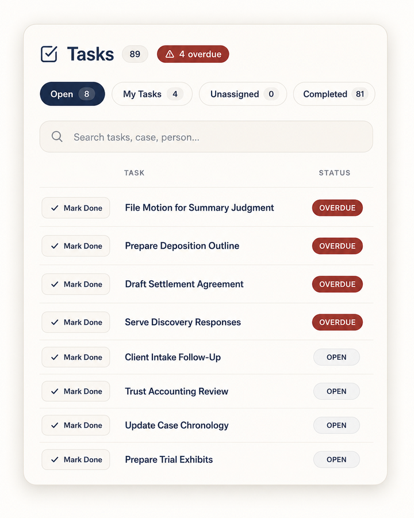Mark Serve Discovery Responses as done
The width and height of the screenshot is (414, 518).
(75, 322)
